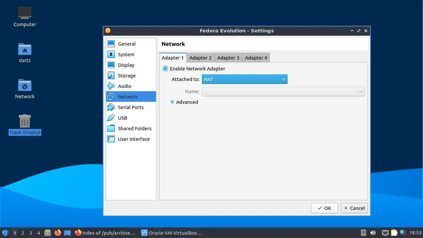The height and width of the screenshot is (238, 423).
Task: Open the adapter Name dropdown
Action: pos(283,92)
